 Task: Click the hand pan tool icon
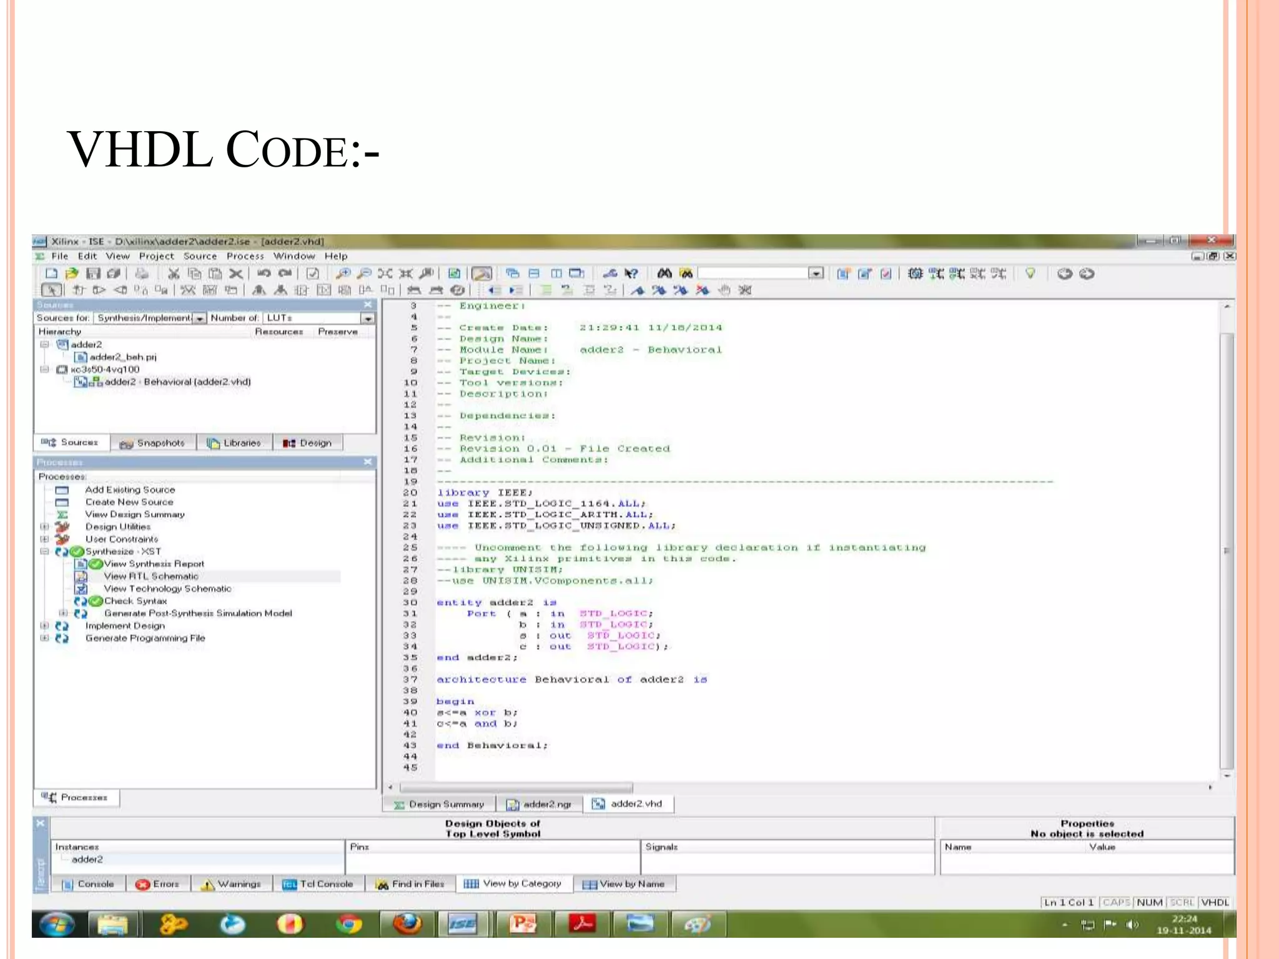pyautogui.click(x=724, y=290)
